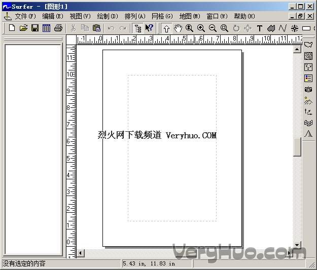Toggle the Object Manager tree icon
This screenshot has width=317, height=270.
click(x=138, y=28)
